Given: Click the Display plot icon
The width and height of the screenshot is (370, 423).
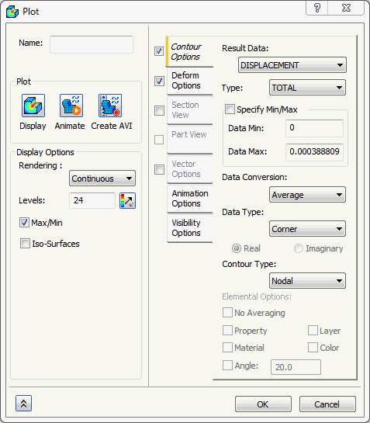Looking at the screenshot, I should point(33,106).
